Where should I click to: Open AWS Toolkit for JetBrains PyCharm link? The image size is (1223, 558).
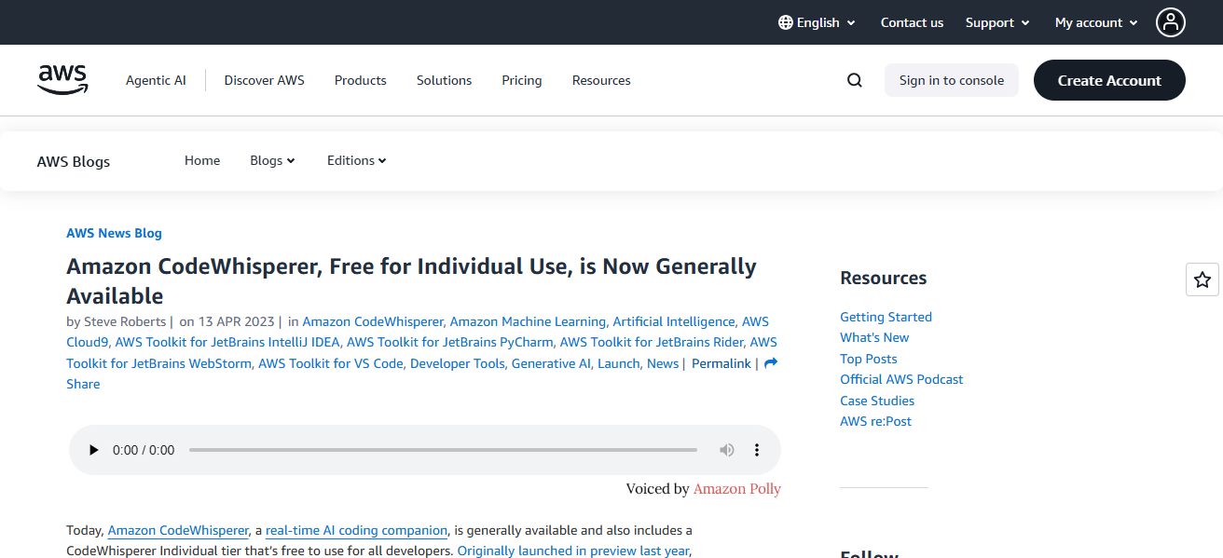click(x=449, y=342)
